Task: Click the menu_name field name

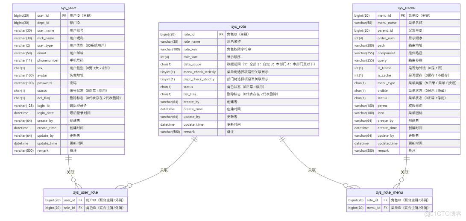Action: pos(387,23)
